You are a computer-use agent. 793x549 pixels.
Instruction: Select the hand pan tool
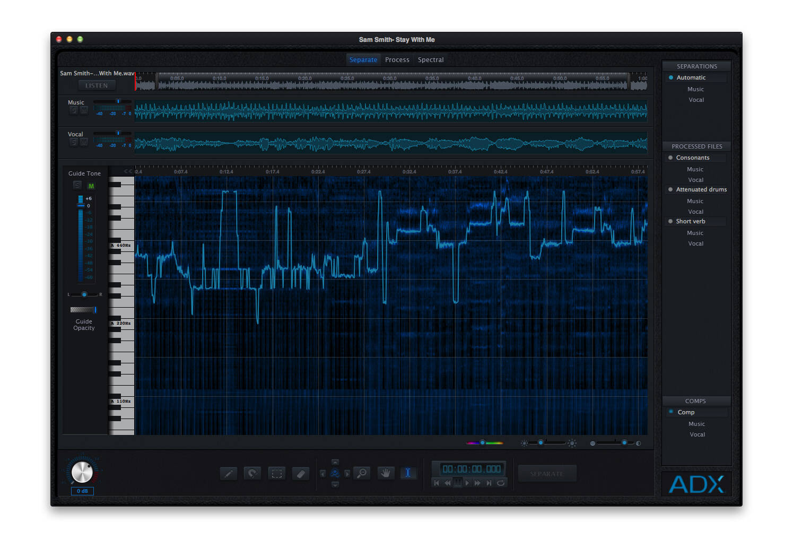coord(386,473)
